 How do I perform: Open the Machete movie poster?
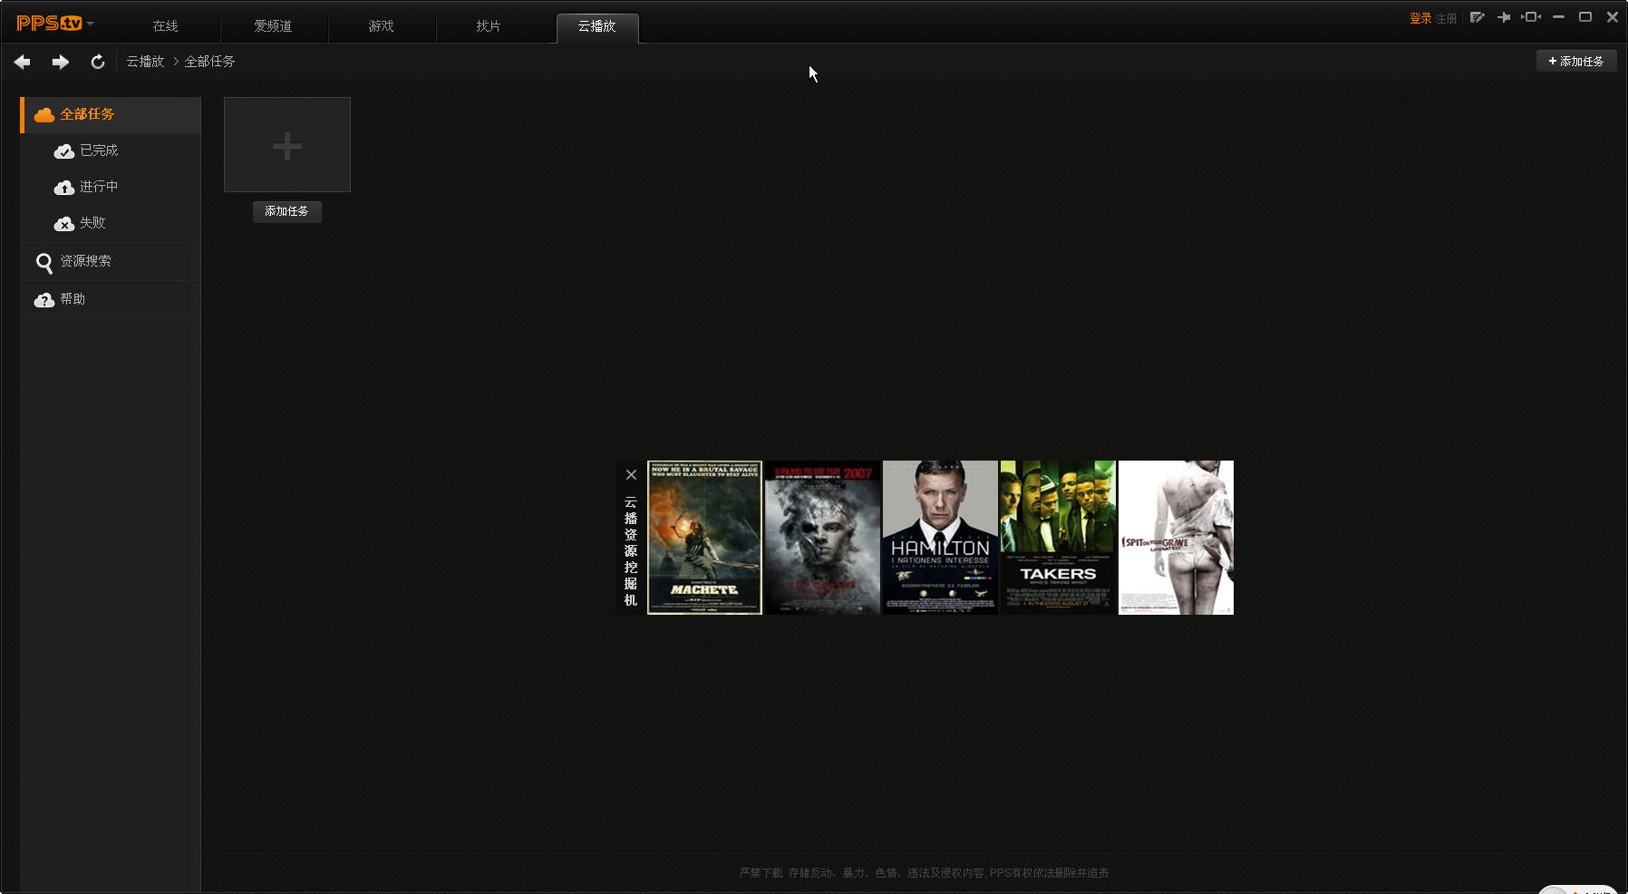[x=705, y=538]
